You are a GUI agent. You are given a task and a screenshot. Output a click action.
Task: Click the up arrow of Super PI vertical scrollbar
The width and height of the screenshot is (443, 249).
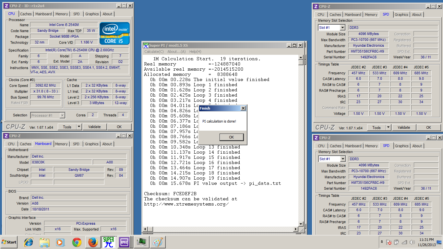click(301, 58)
